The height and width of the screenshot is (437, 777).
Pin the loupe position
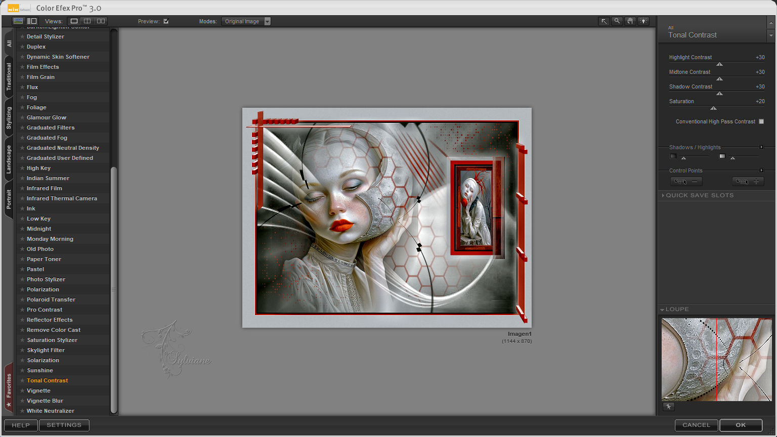coord(669,407)
